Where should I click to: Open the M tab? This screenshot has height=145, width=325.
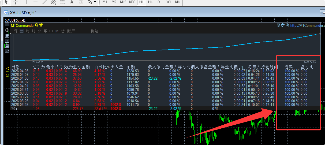coord(57,31)
